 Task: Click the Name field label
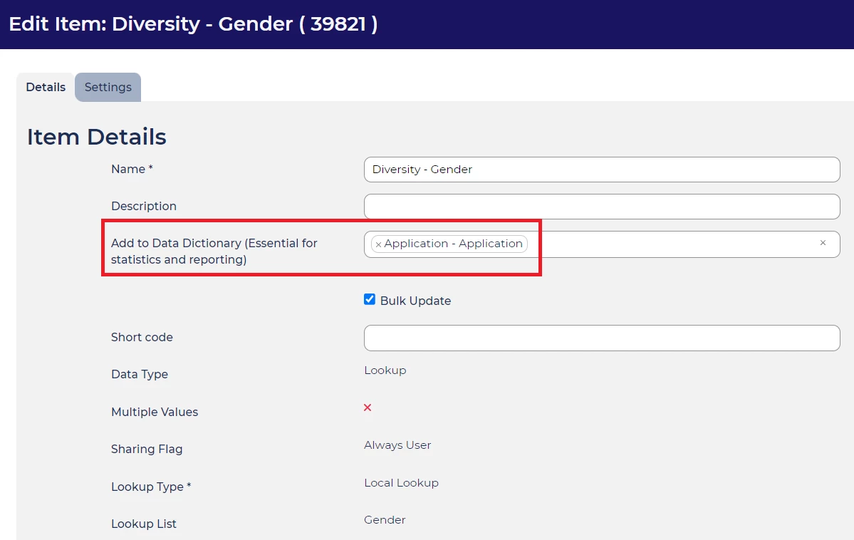(x=132, y=169)
